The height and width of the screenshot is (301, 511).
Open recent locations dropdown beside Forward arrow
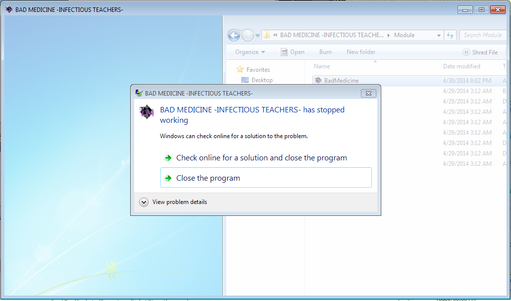click(x=258, y=36)
